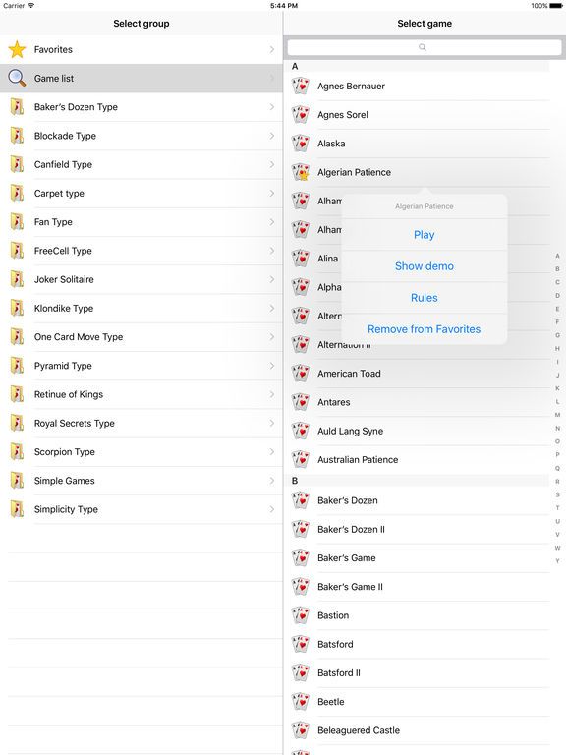Select Show demo from the popup
The height and width of the screenshot is (755, 566).
(x=424, y=266)
